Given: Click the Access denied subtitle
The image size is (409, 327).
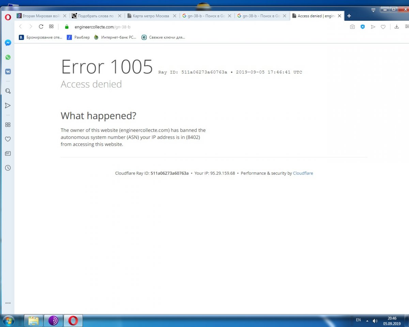Looking at the screenshot, I should (91, 84).
